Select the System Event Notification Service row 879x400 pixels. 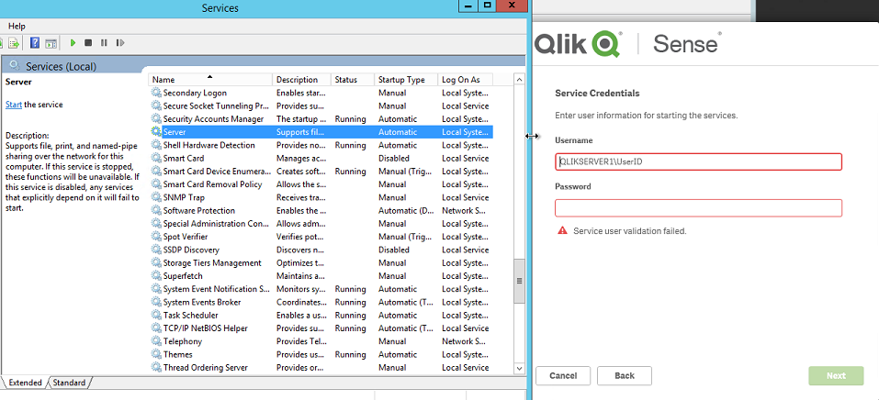[x=321, y=289]
